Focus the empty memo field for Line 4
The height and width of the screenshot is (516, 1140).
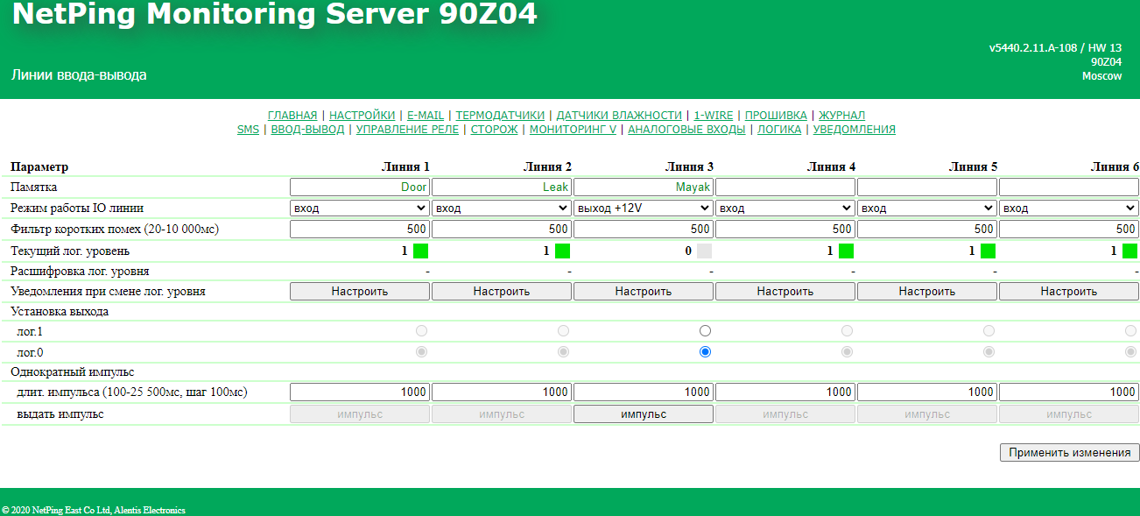(x=785, y=187)
